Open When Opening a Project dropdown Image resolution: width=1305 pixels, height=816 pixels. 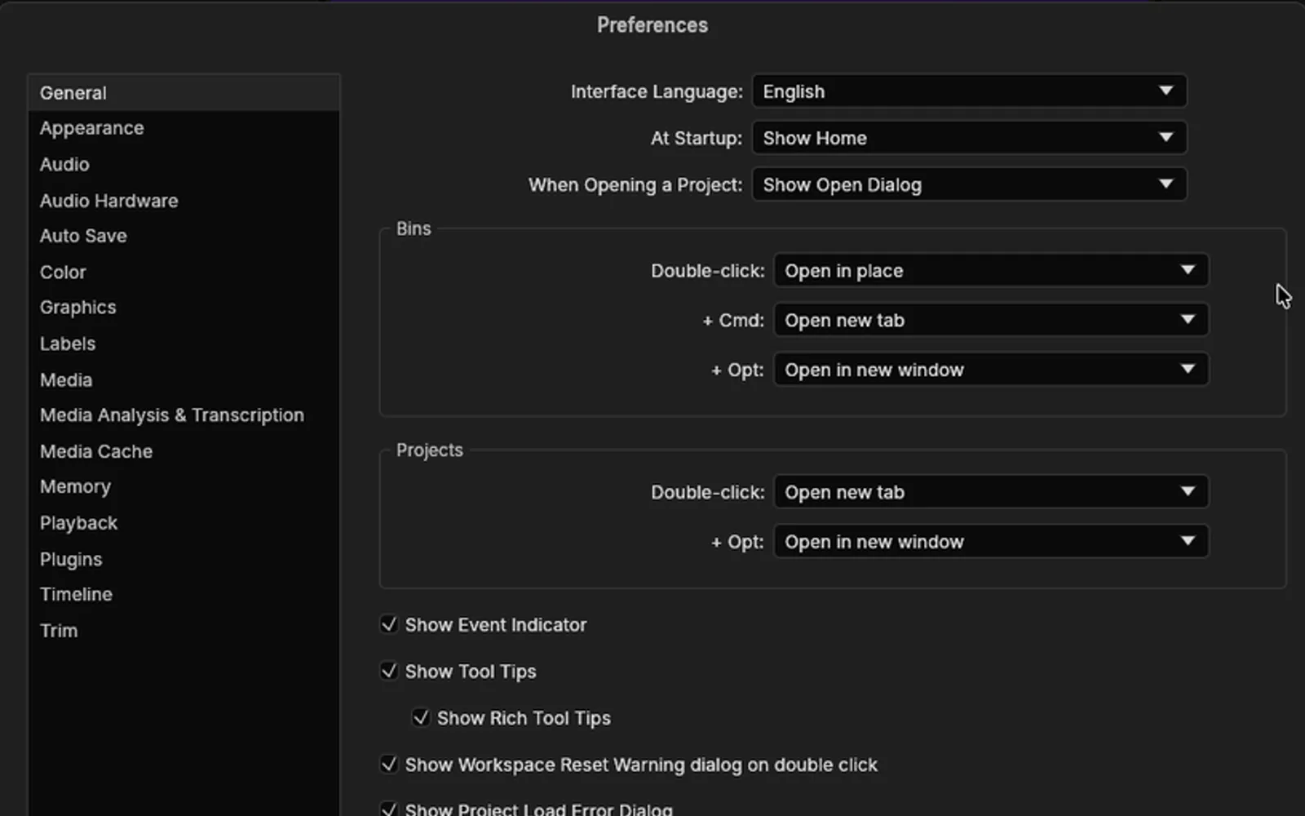pos(969,184)
